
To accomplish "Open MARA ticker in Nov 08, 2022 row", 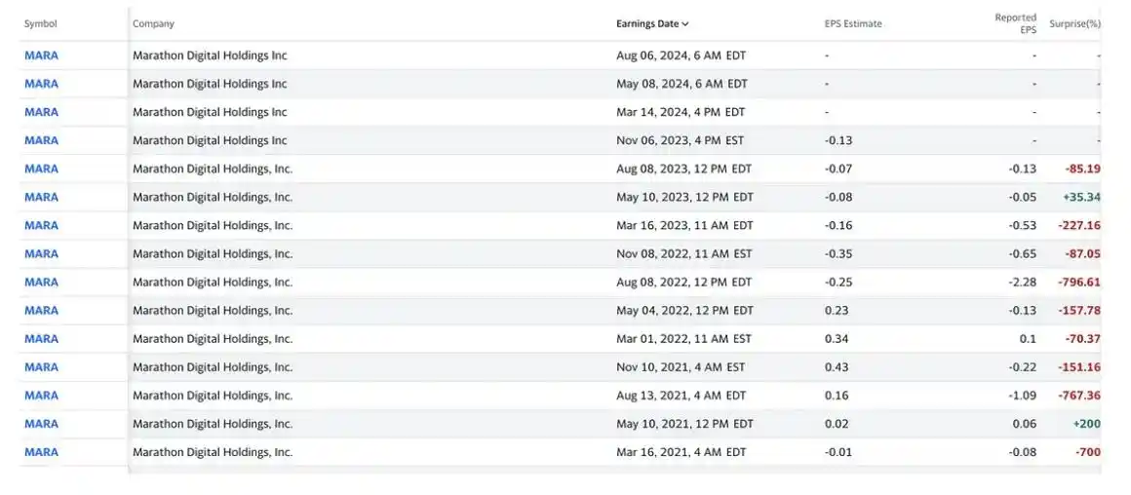I will [41, 253].
